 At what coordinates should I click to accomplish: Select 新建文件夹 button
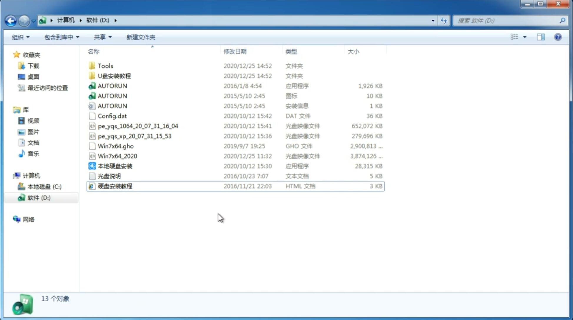point(140,37)
